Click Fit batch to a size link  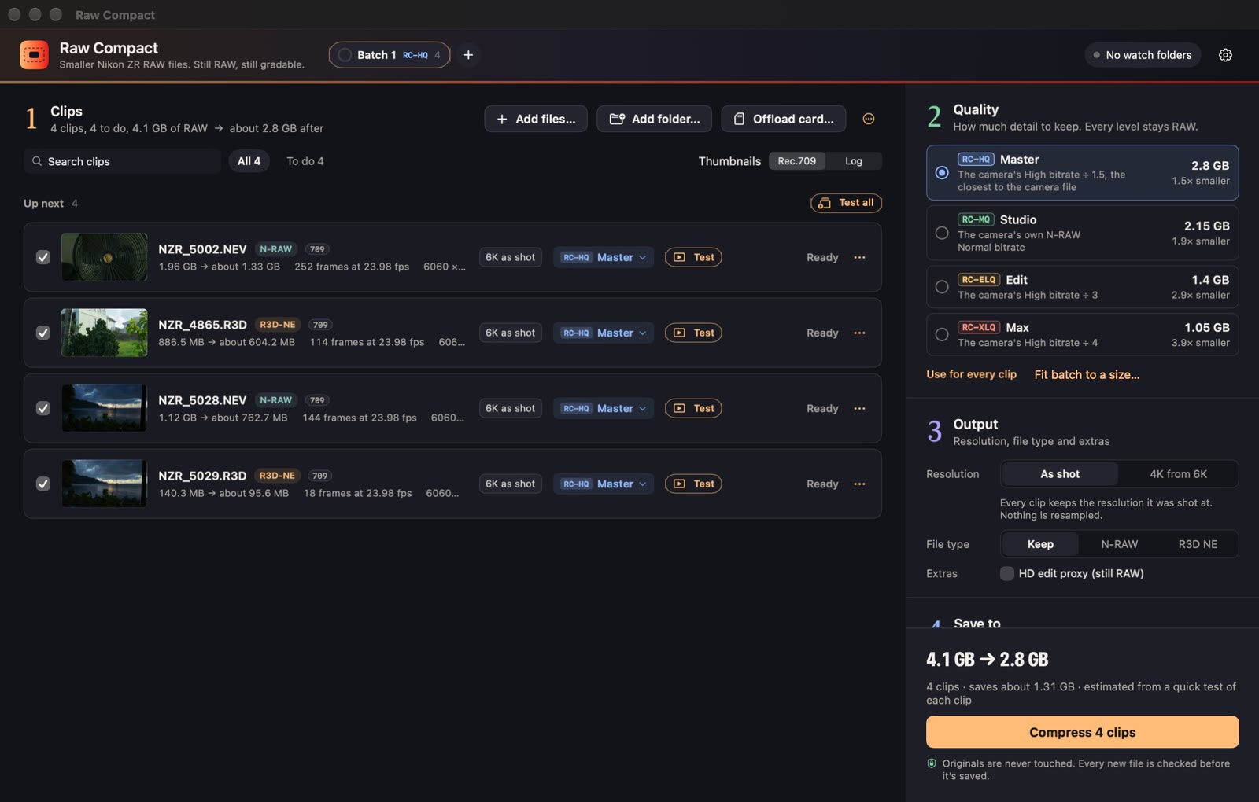point(1087,374)
